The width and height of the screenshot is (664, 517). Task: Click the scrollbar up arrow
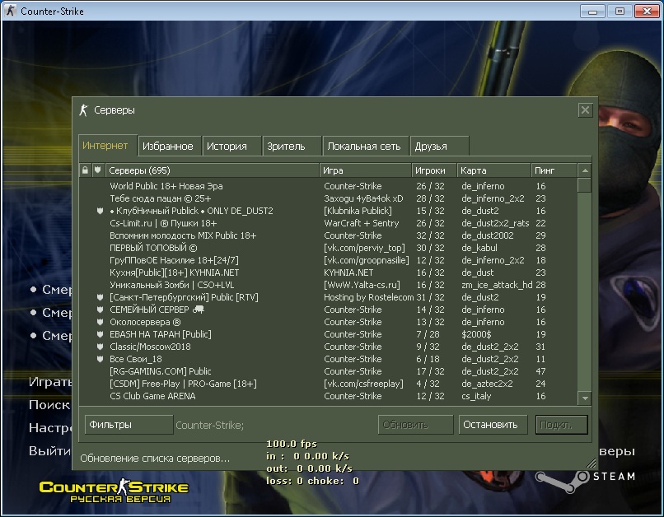pyautogui.click(x=585, y=170)
